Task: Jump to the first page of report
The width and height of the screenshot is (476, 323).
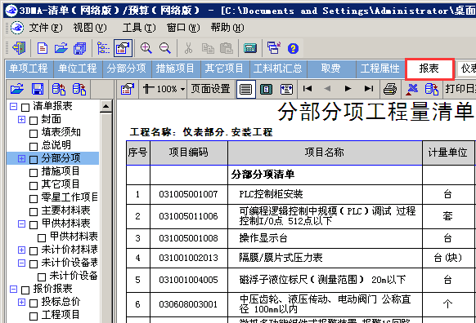Action: [x=308, y=89]
